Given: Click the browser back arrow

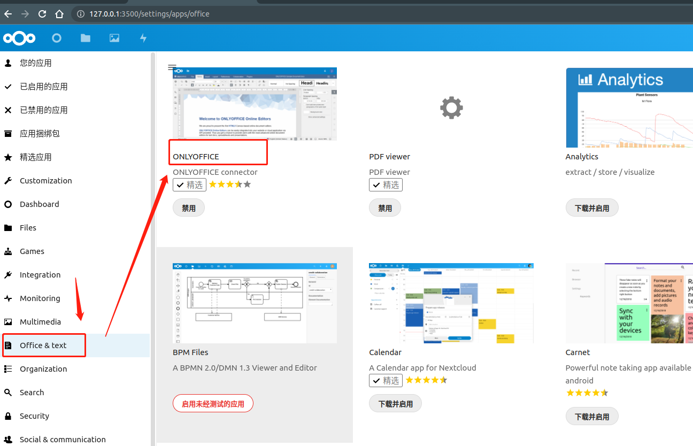Looking at the screenshot, I should tap(8, 14).
